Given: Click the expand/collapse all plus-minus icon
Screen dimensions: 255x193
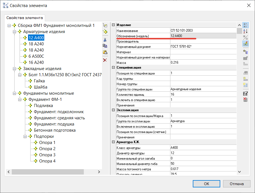Looking at the screenshot, I should [245, 37].
